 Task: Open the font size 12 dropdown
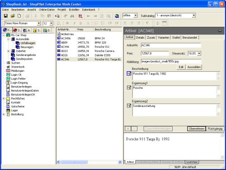(x=51, y=23)
